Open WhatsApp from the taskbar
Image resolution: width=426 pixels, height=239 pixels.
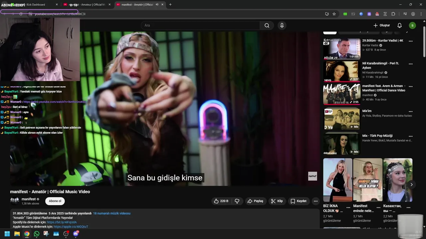[x=37, y=234]
